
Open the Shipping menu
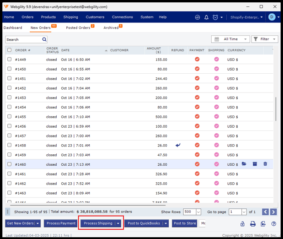click(70, 17)
